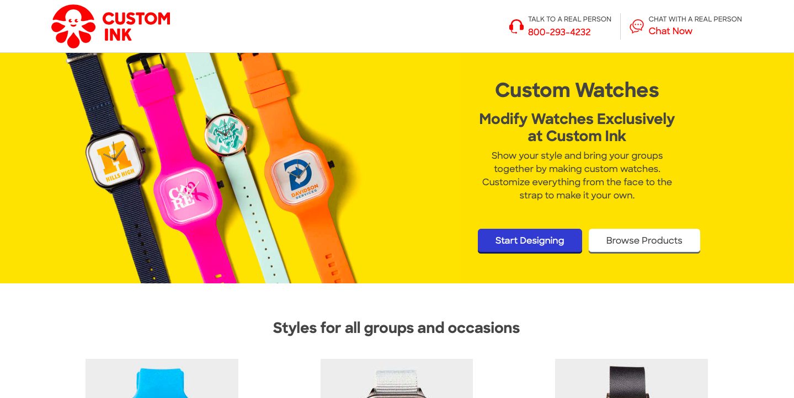Click the Modify Watches Exclusively at Custom Ink subheading
794x398 pixels.
(x=577, y=127)
